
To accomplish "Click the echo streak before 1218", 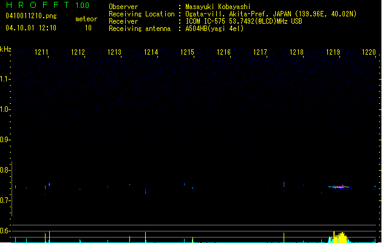I will click(x=284, y=183).
